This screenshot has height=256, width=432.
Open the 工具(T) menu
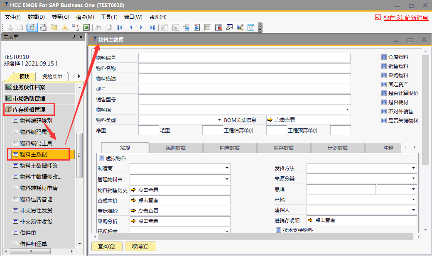109,17
